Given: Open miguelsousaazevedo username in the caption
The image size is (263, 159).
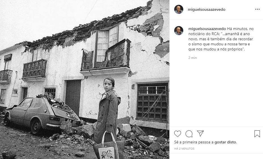Looking at the screenshot, I should [x=207, y=29].
